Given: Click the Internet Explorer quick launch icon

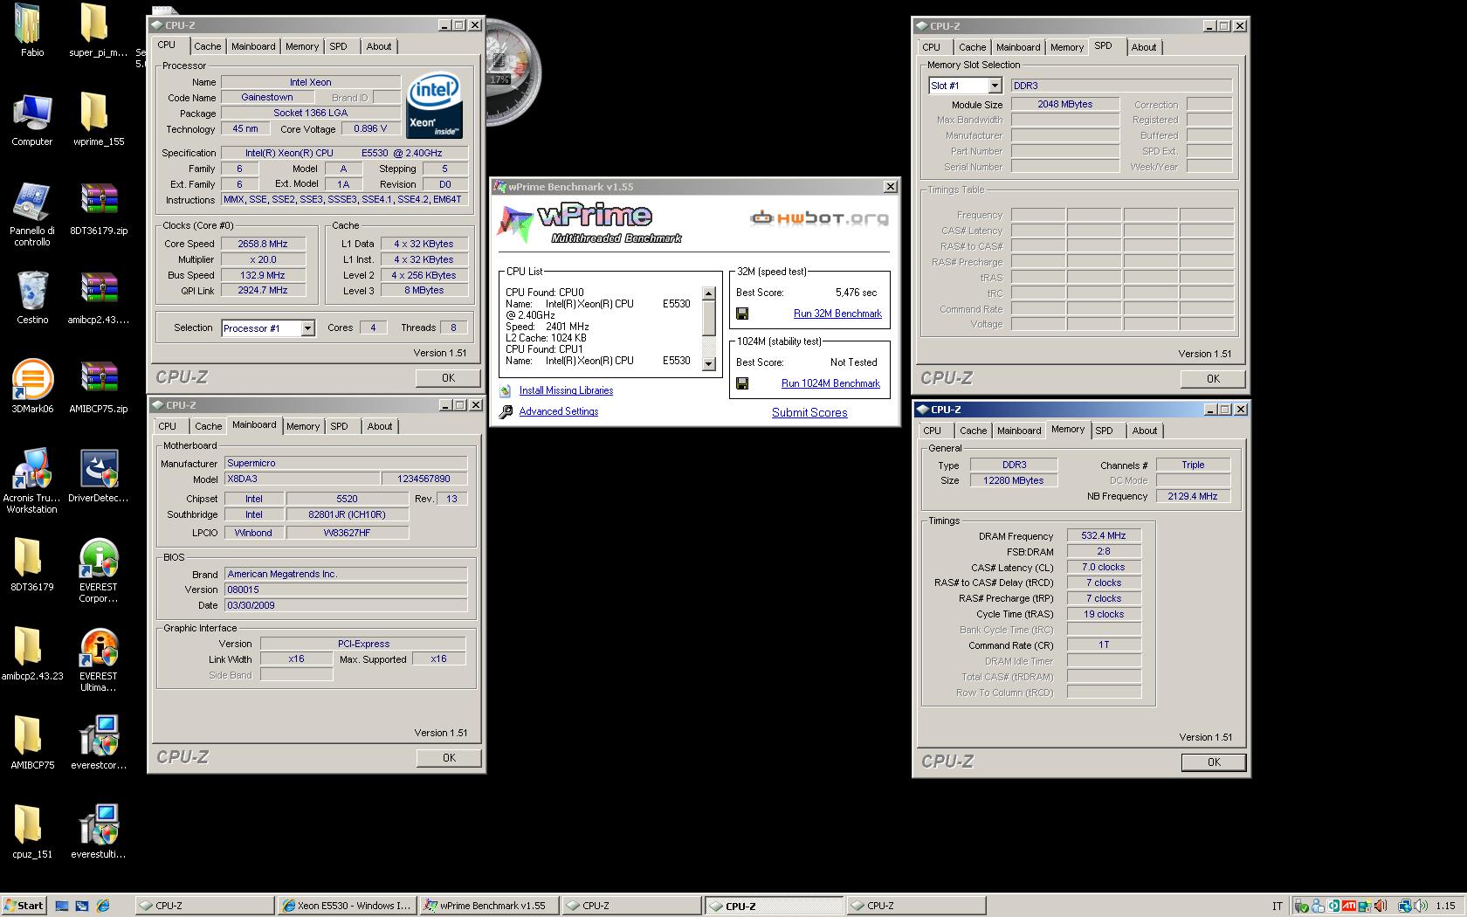Looking at the screenshot, I should point(103,906).
